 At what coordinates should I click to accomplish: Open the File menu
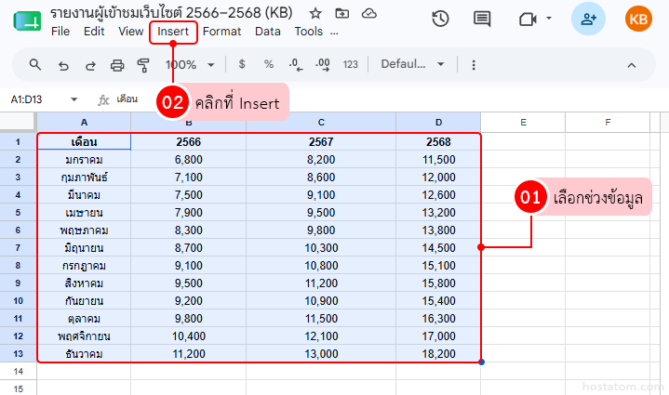click(60, 32)
